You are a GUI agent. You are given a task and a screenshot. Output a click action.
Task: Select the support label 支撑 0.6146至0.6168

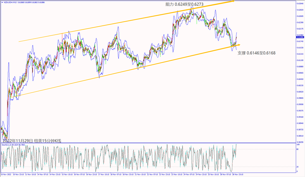click(x=257, y=53)
